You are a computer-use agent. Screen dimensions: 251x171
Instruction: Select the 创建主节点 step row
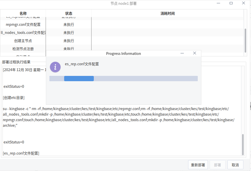[x=23, y=41]
